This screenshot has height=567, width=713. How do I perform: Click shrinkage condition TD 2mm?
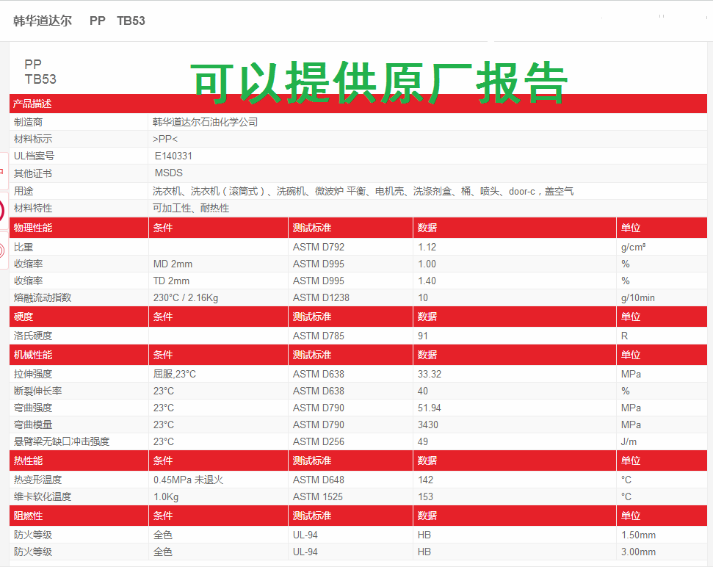(171, 281)
